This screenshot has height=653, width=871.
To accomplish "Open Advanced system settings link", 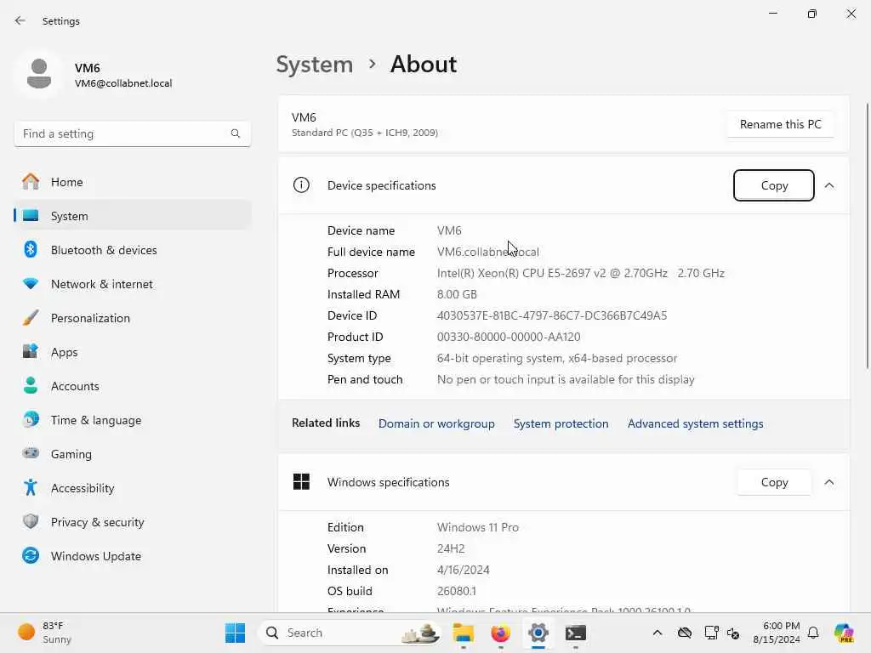I will pos(695,423).
